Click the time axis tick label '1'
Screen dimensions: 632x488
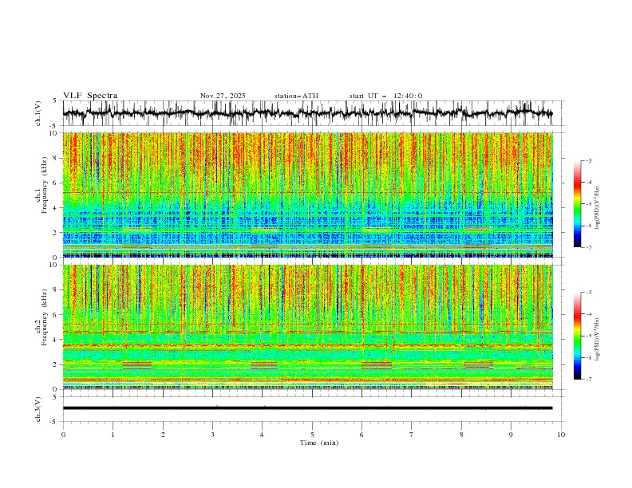pos(113,435)
